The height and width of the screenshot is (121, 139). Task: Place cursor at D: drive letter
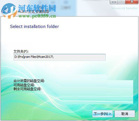(x=16, y=57)
